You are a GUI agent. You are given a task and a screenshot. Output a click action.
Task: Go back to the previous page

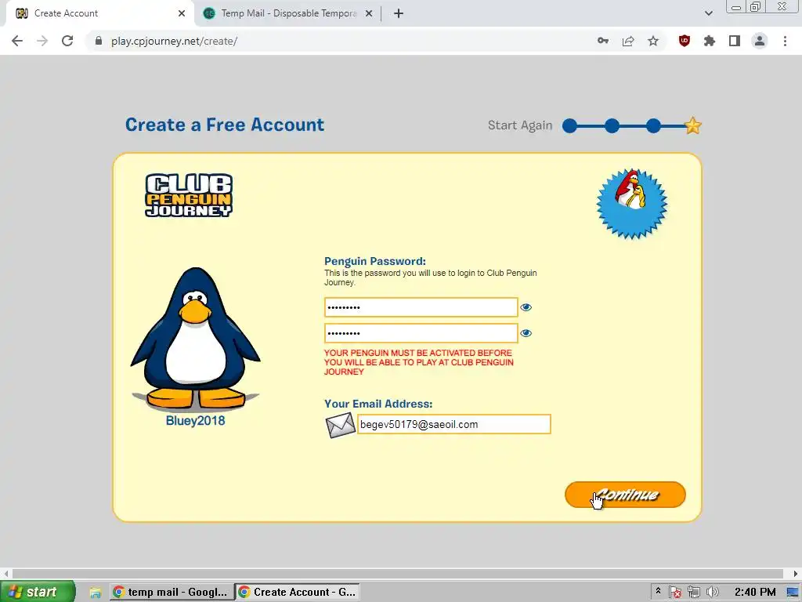[x=17, y=41]
